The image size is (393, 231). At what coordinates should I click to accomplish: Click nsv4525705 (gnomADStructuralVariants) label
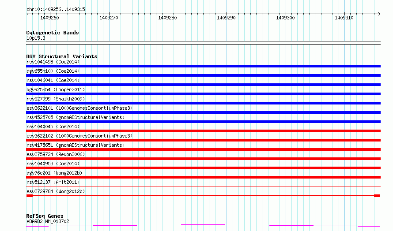click(76, 117)
